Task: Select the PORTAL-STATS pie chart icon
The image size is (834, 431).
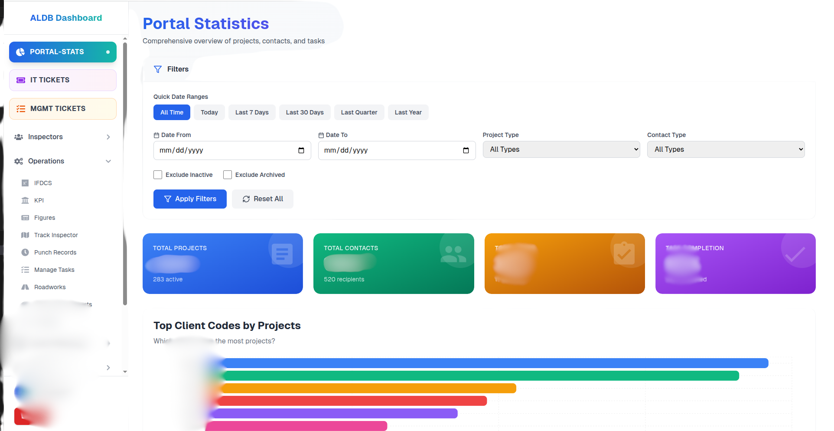Action: [x=20, y=52]
